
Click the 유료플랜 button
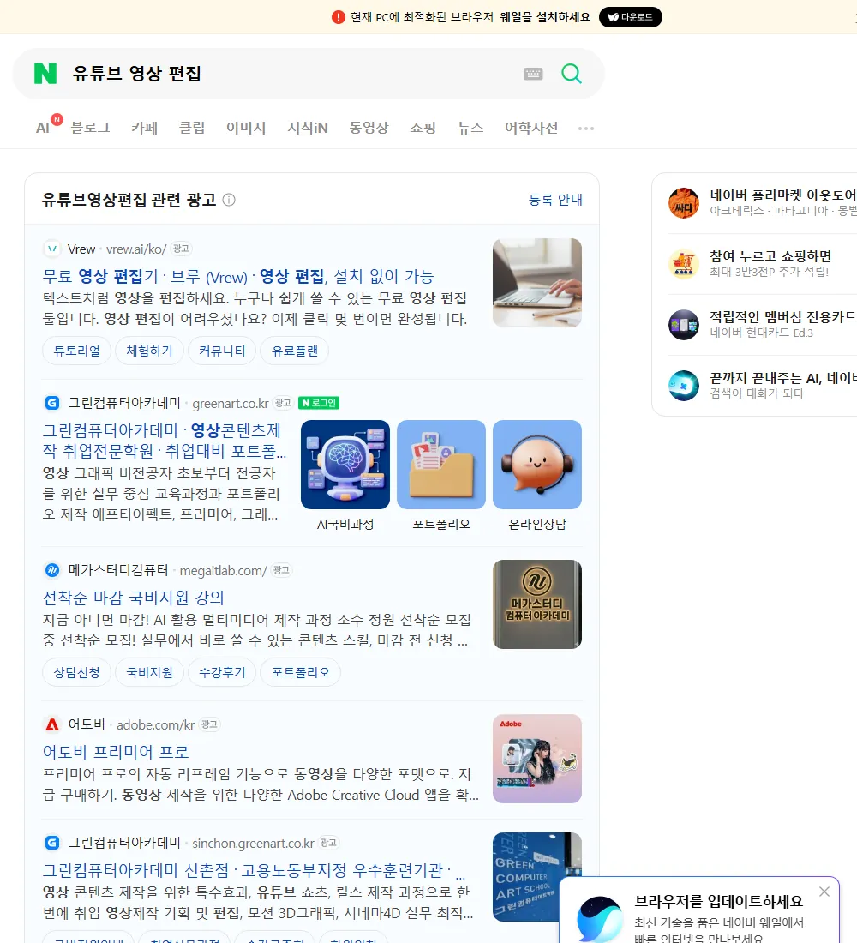[x=295, y=351]
